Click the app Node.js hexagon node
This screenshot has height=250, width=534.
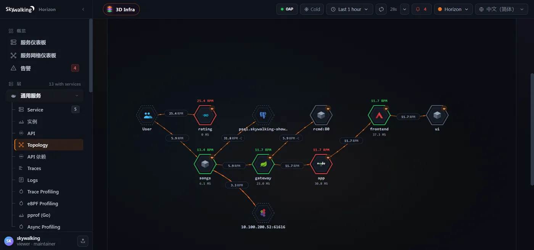pos(321,164)
